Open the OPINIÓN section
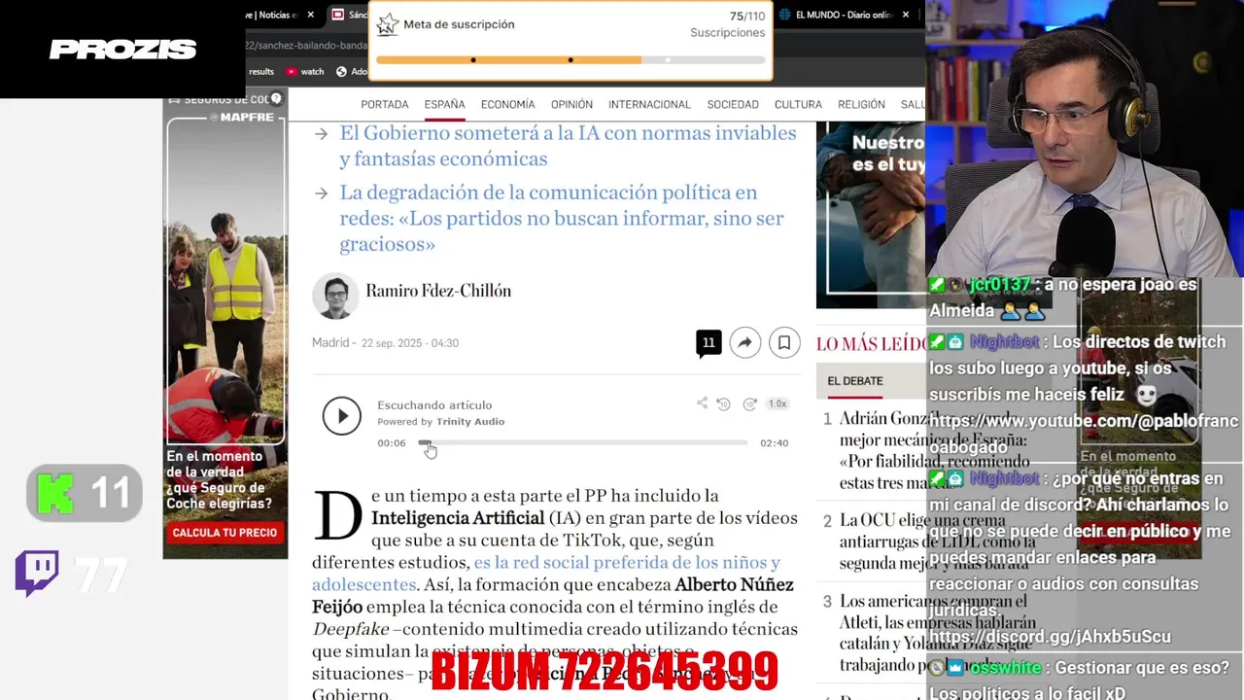The width and height of the screenshot is (1244, 700). pyautogui.click(x=571, y=104)
